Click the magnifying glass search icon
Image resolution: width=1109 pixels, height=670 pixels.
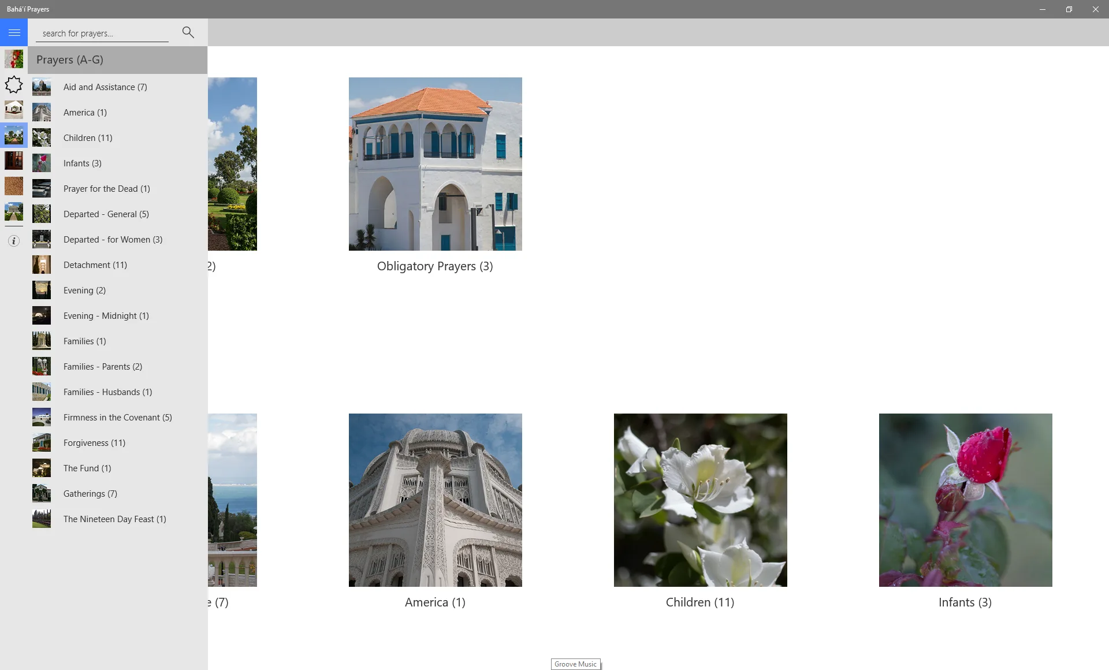[x=188, y=32]
